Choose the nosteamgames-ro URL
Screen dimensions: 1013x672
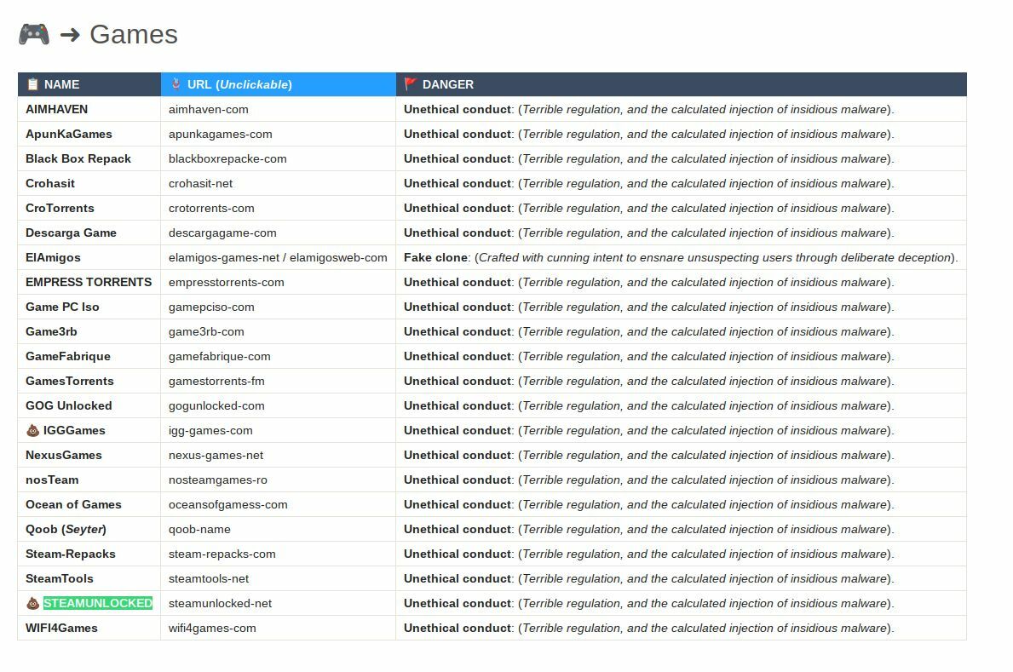tap(218, 480)
